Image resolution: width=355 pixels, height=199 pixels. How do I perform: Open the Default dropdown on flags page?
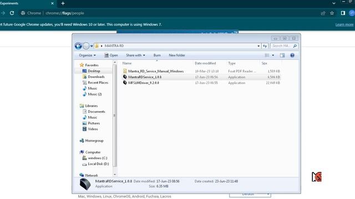[x=250, y=195]
